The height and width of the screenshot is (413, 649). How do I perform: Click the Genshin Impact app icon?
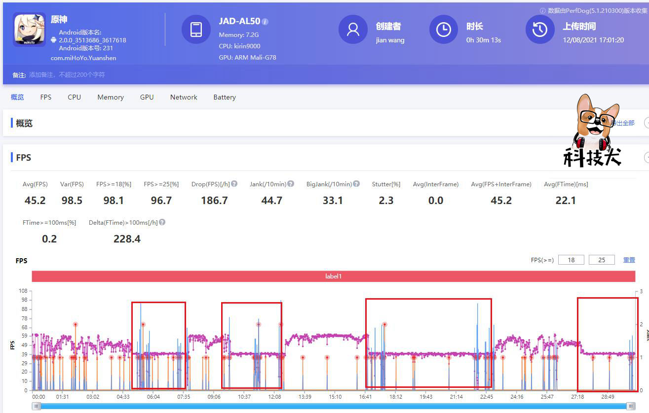pyautogui.click(x=29, y=30)
